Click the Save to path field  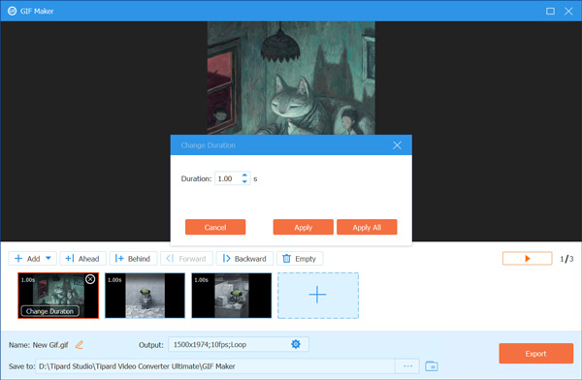tap(215, 366)
